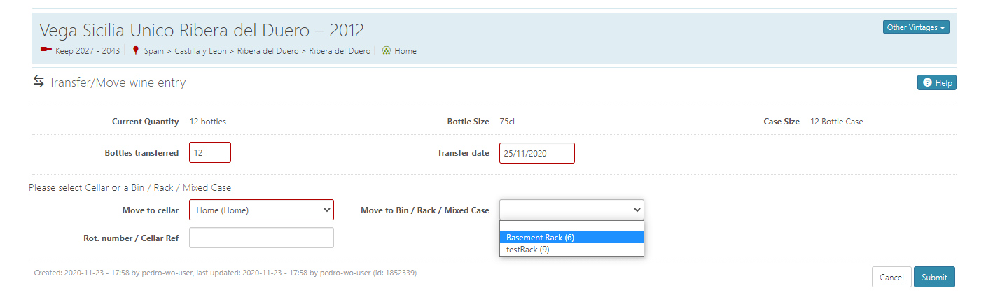Expand the Other Vintages dropdown
993x295 pixels.
point(916,27)
